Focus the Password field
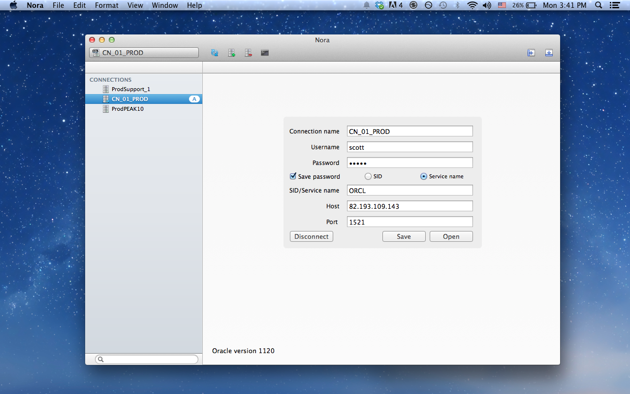 pyautogui.click(x=409, y=163)
